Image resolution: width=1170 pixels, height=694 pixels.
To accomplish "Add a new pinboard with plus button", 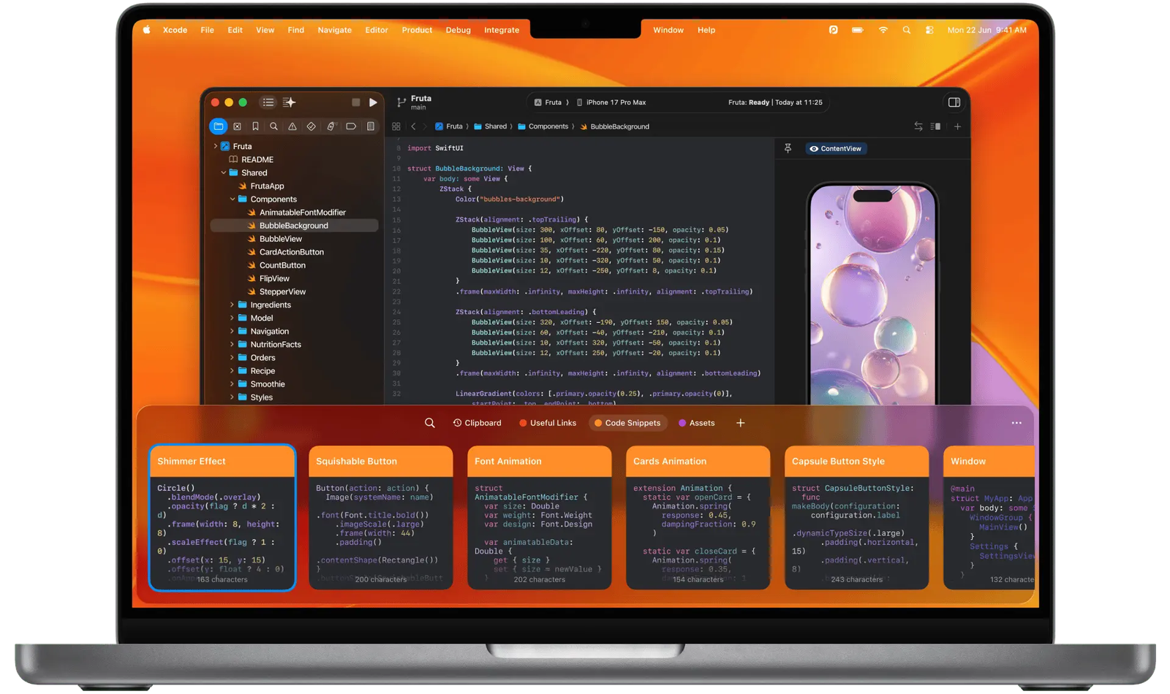I will [x=740, y=423].
